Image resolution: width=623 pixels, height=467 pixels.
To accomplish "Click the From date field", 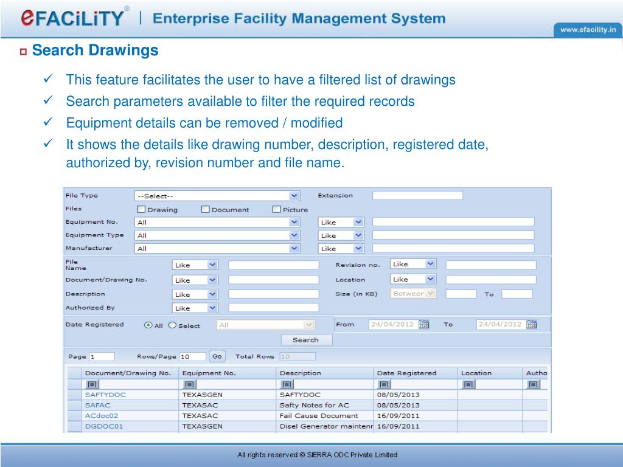I will coord(394,325).
